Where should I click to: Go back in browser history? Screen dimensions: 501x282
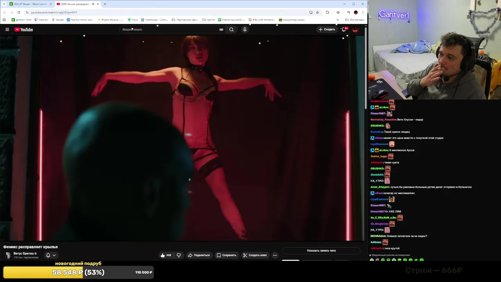[4, 12]
